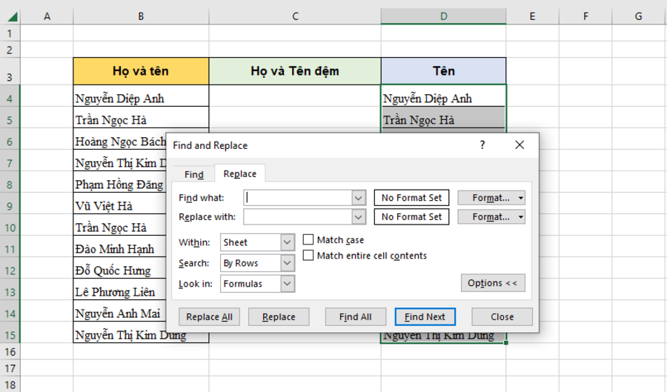Click the Find All button
667x392 pixels.
356,317
